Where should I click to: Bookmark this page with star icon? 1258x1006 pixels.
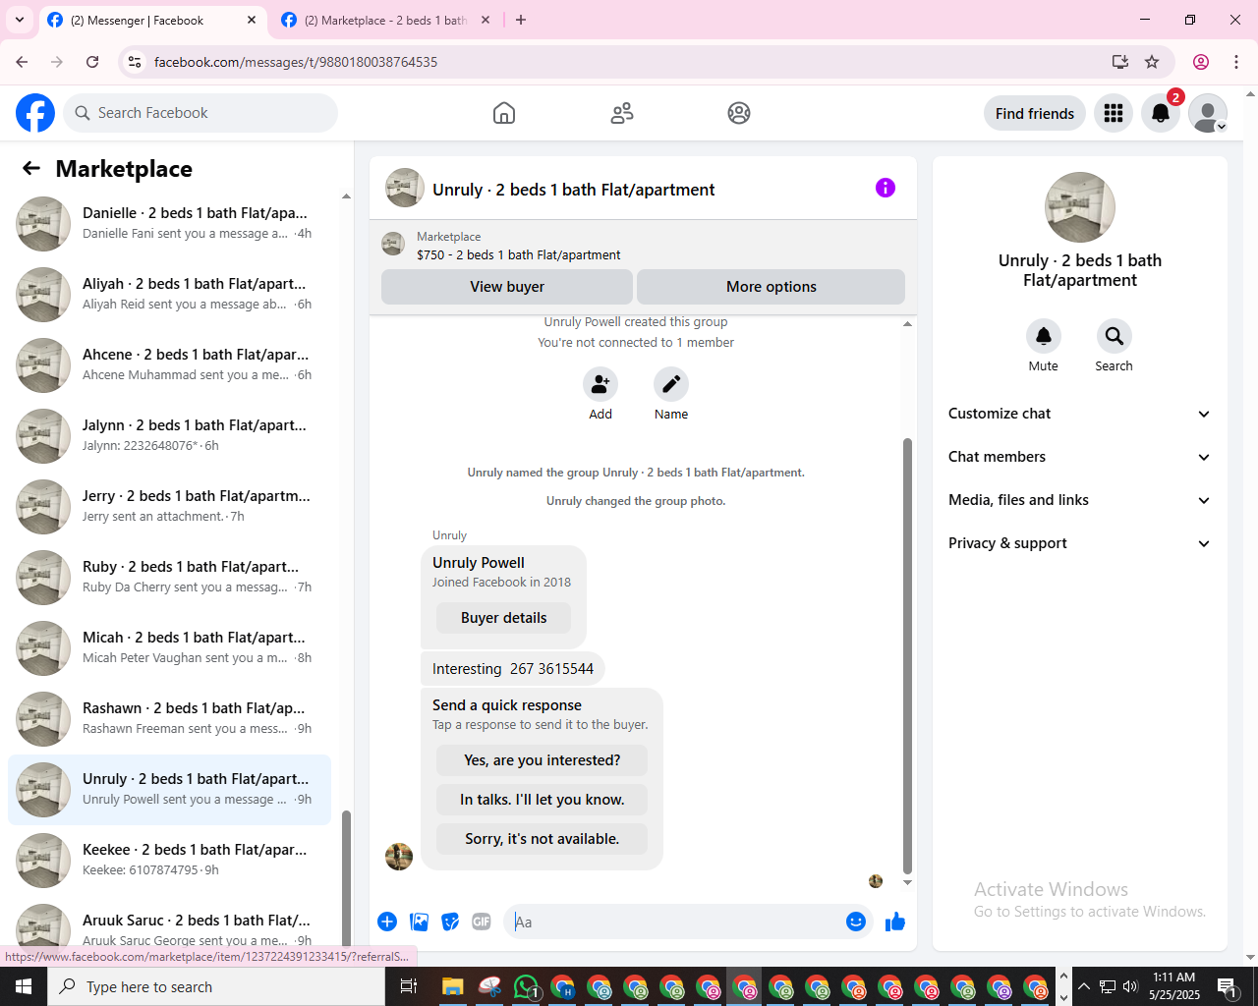tap(1152, 62)
